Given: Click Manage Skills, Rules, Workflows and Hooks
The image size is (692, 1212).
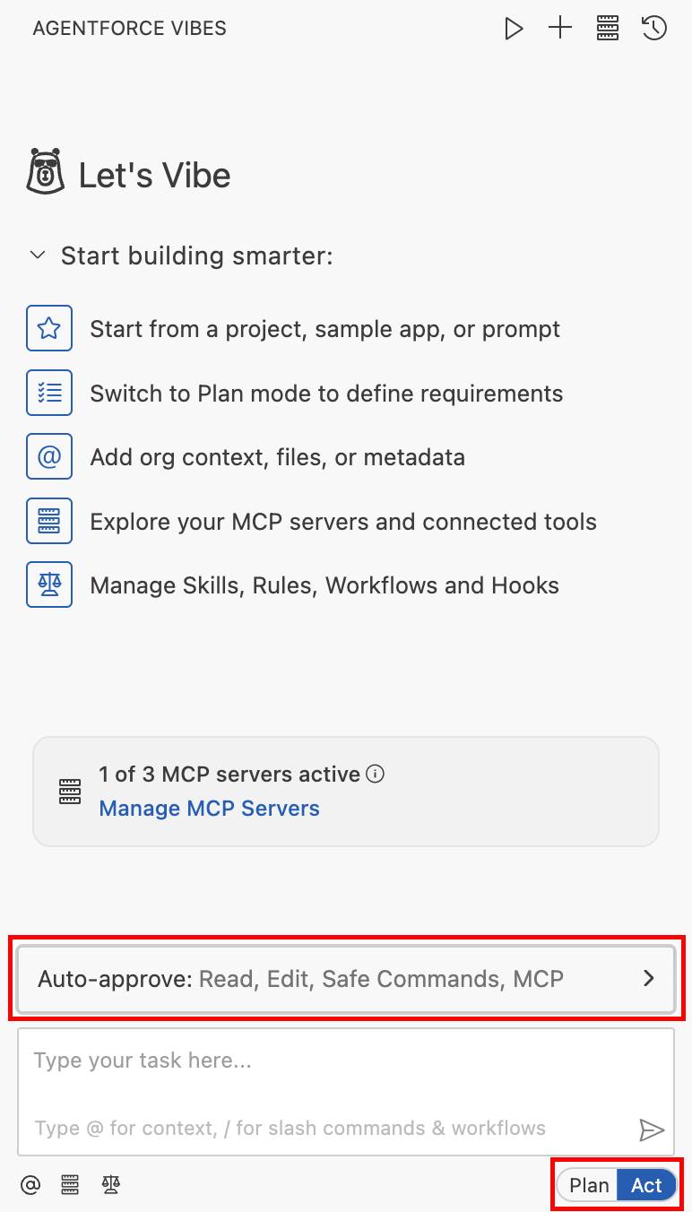Looking at the screenshot, I should click(324, 585).
